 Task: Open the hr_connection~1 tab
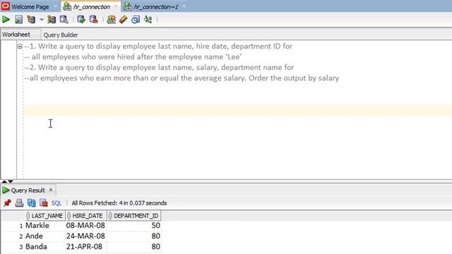[x=155, y=6]
